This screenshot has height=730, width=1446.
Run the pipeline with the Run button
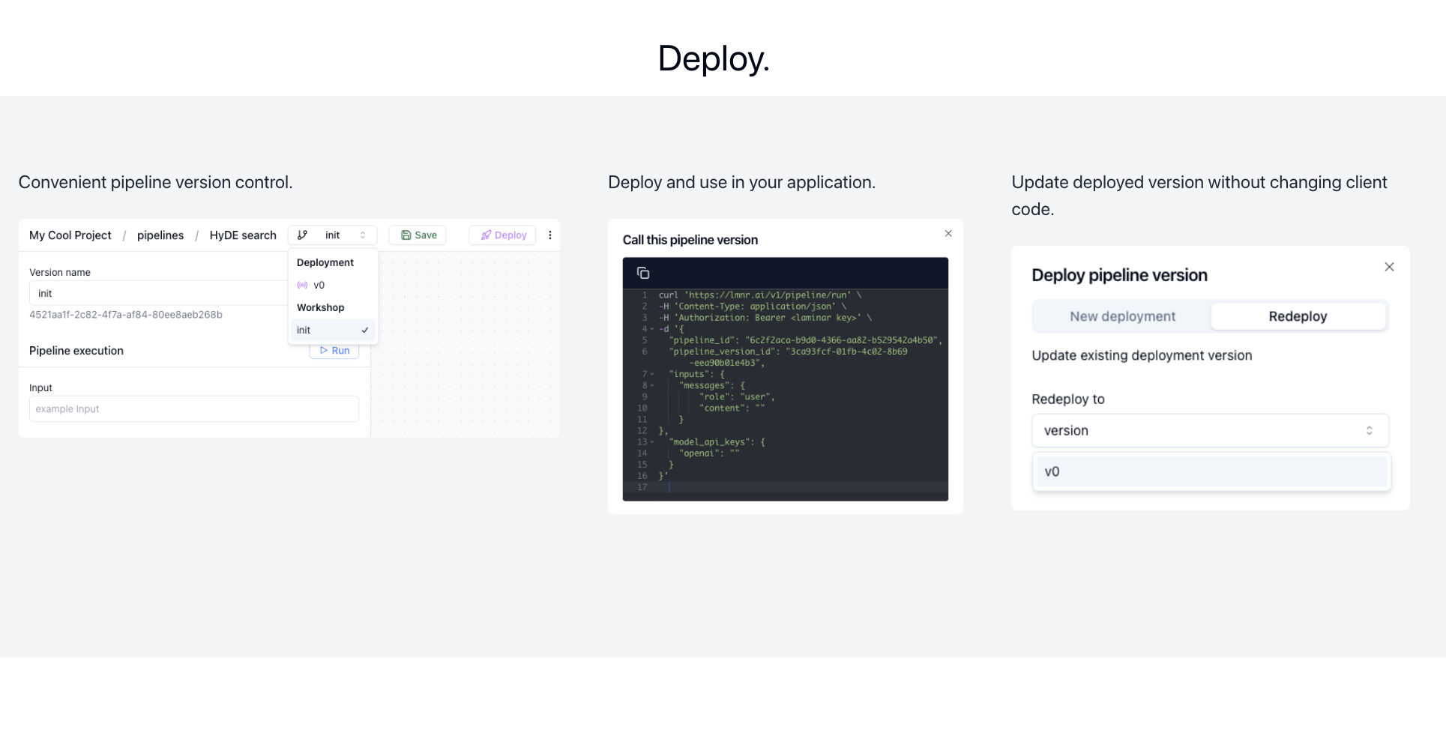334,350
